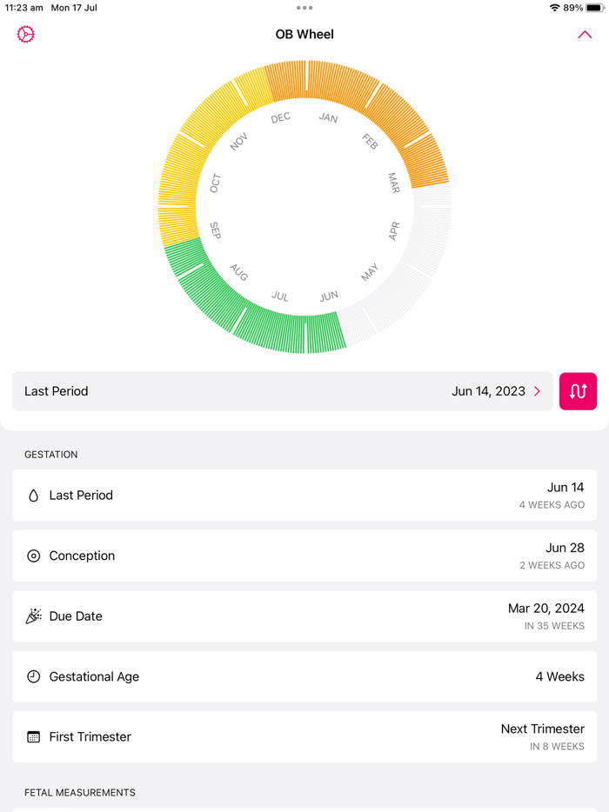Tap the clock icon for Gestational Age
Image resolution: width=609 pixels, height=812 pixels.
(32, 676)
